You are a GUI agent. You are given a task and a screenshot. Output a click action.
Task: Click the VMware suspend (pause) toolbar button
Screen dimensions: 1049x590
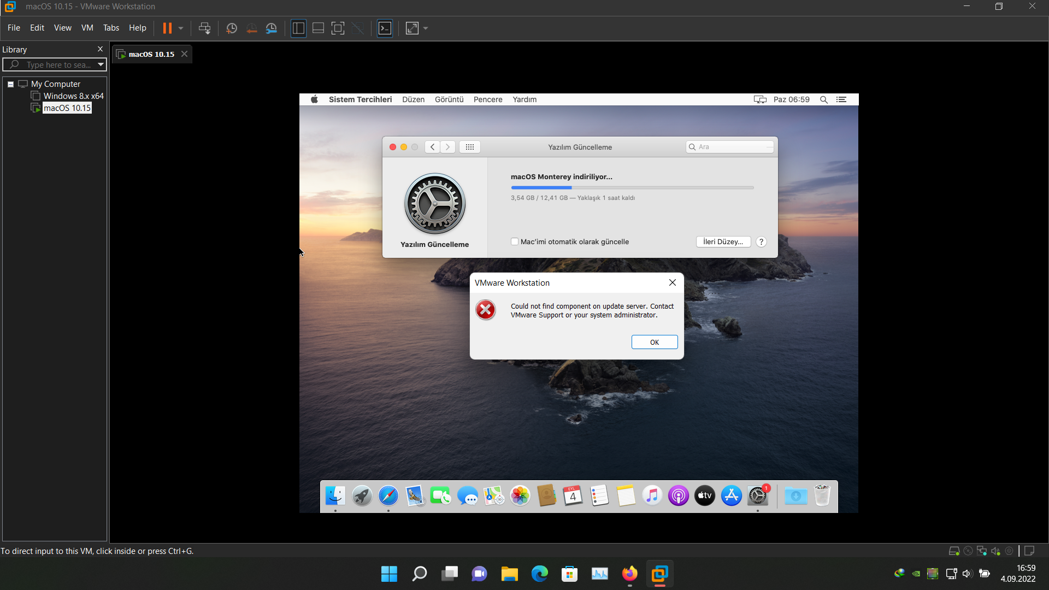(x=167, y=28)
